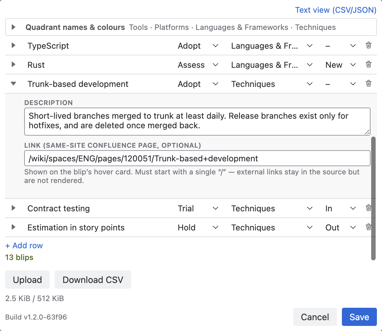Screen dimensions: 382x331
Task: Click Download CSV button
Action: click(93, 280)
